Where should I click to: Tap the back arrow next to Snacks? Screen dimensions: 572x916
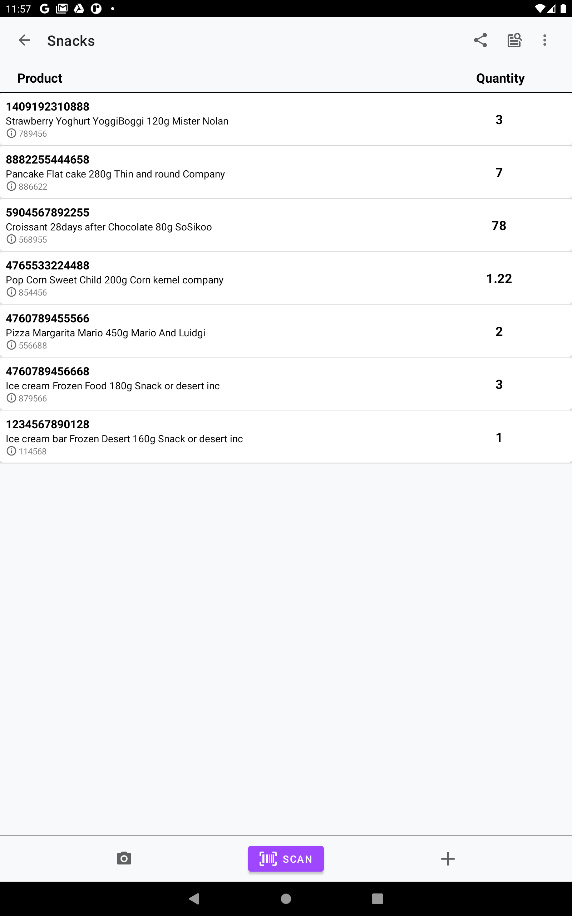(x=24, y=40)
